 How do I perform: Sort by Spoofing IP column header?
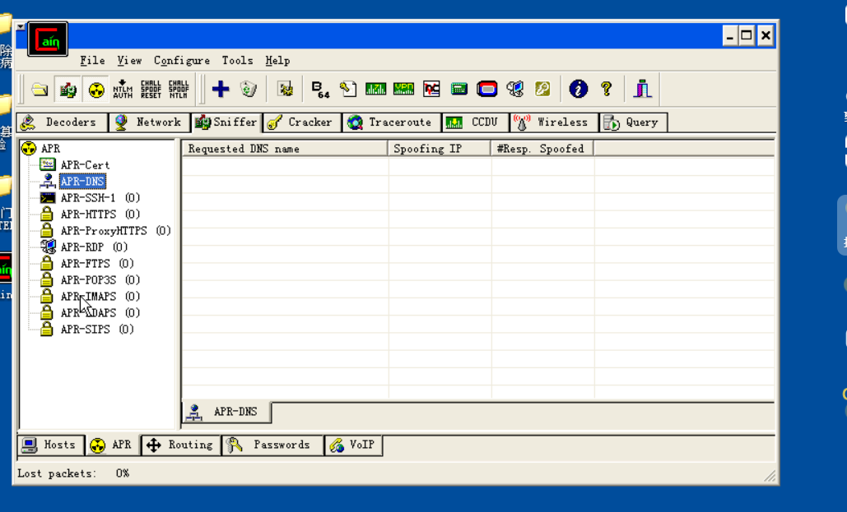(x=440, y=149)
